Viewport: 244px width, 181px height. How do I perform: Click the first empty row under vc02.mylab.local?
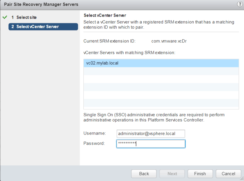[x=161, y=71]
